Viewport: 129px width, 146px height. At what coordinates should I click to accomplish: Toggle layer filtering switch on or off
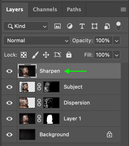tap(118, 26)
